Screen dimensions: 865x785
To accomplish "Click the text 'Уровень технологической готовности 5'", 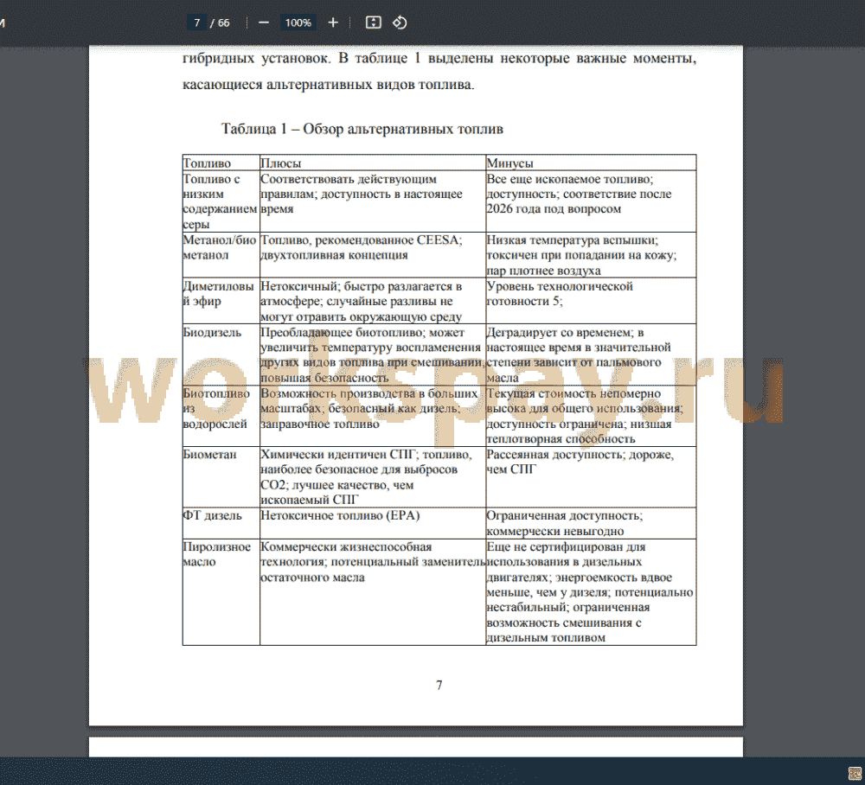I will (x=560, y=293).
